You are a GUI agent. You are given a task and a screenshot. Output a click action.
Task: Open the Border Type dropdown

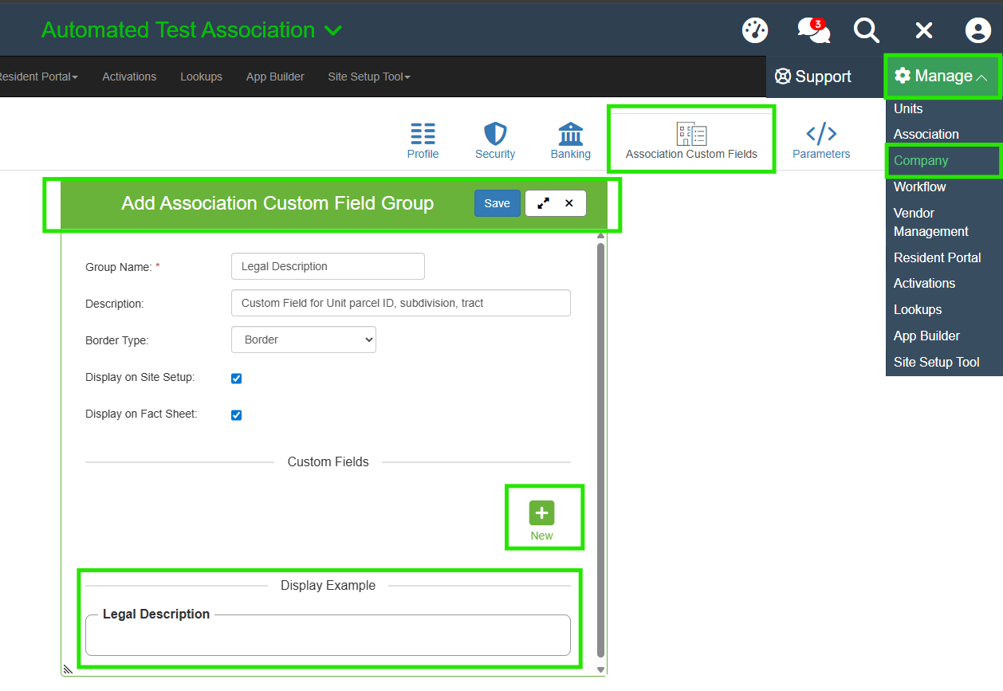[304, 340]
